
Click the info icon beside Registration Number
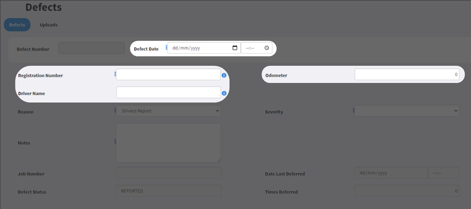(224, 75)
